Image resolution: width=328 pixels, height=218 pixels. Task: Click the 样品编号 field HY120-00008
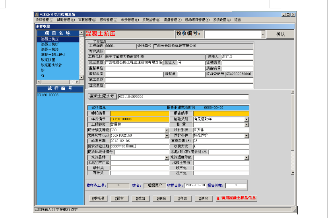[x=140, y=119]
